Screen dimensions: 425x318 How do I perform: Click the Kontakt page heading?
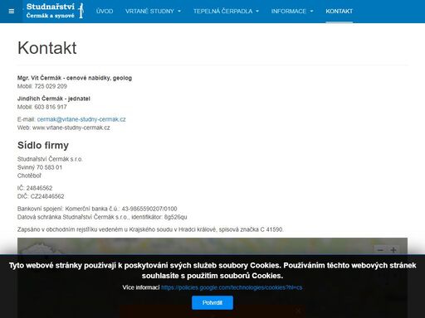[x=47, y=48]
